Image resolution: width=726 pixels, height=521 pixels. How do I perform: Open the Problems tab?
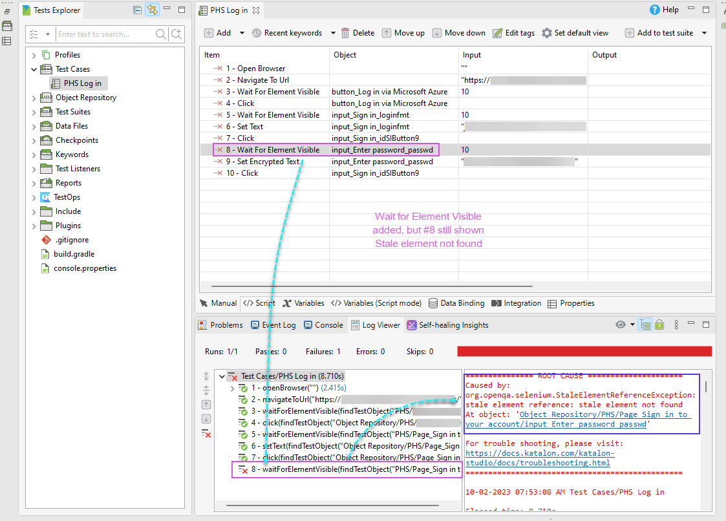click(220, 325)
